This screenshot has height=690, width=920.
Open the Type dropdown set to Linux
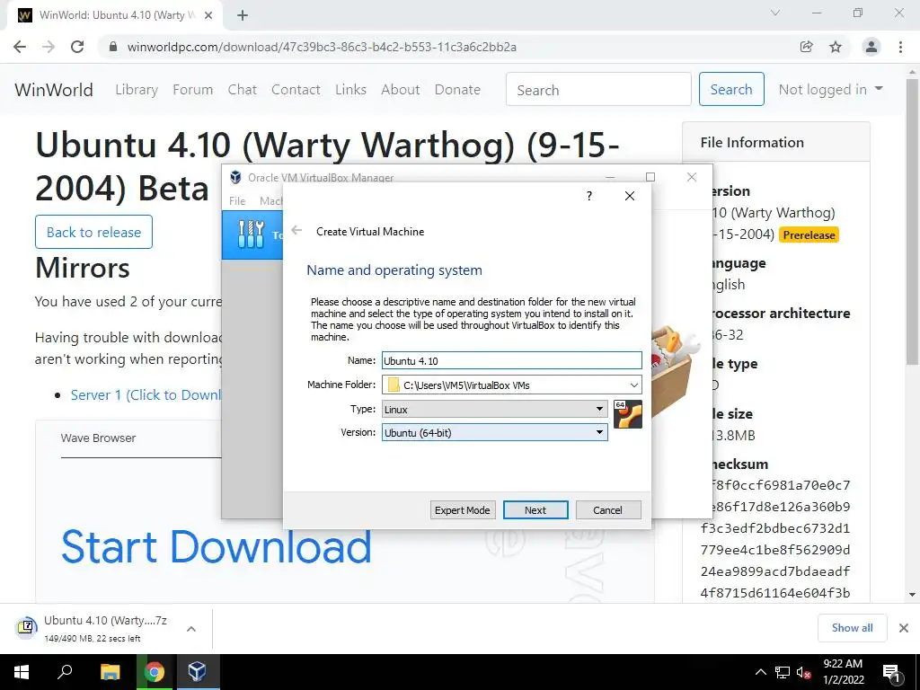[x=495, y=409]
